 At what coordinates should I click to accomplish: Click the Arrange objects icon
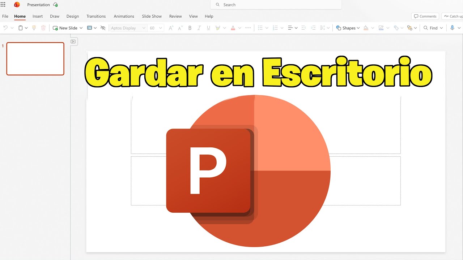click(409, 28)
